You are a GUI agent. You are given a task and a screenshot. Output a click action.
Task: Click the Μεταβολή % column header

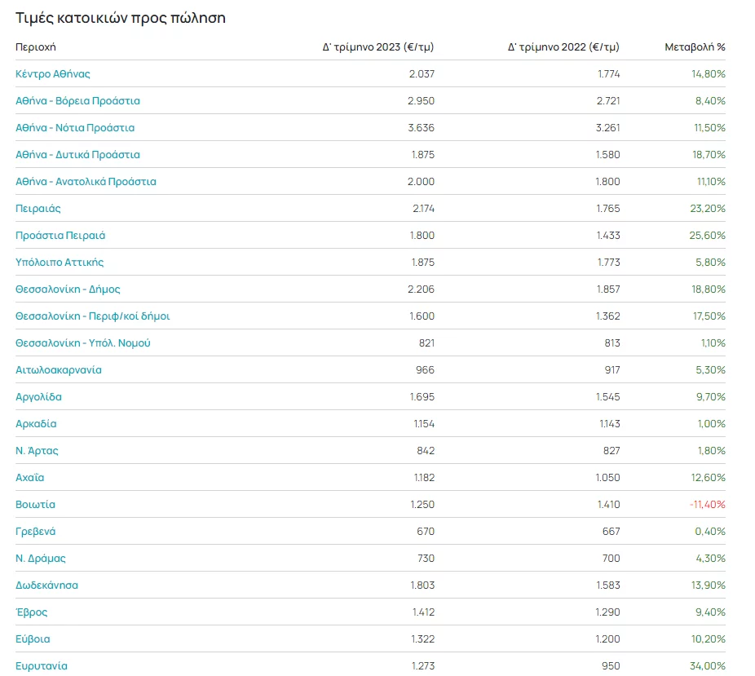[695, 47]
